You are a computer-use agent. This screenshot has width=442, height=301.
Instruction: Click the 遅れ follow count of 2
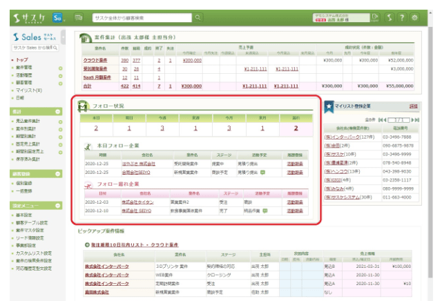click(x=296, y=128)
